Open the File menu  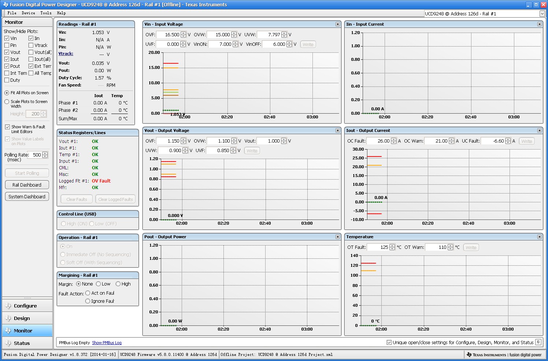12,13
